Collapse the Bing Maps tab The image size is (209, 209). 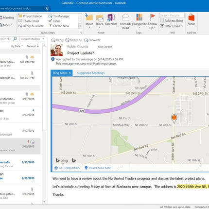click(62, 73)
